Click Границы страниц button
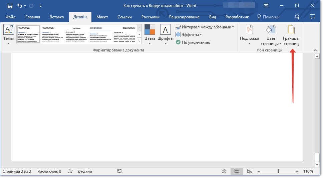 point(291,35)
